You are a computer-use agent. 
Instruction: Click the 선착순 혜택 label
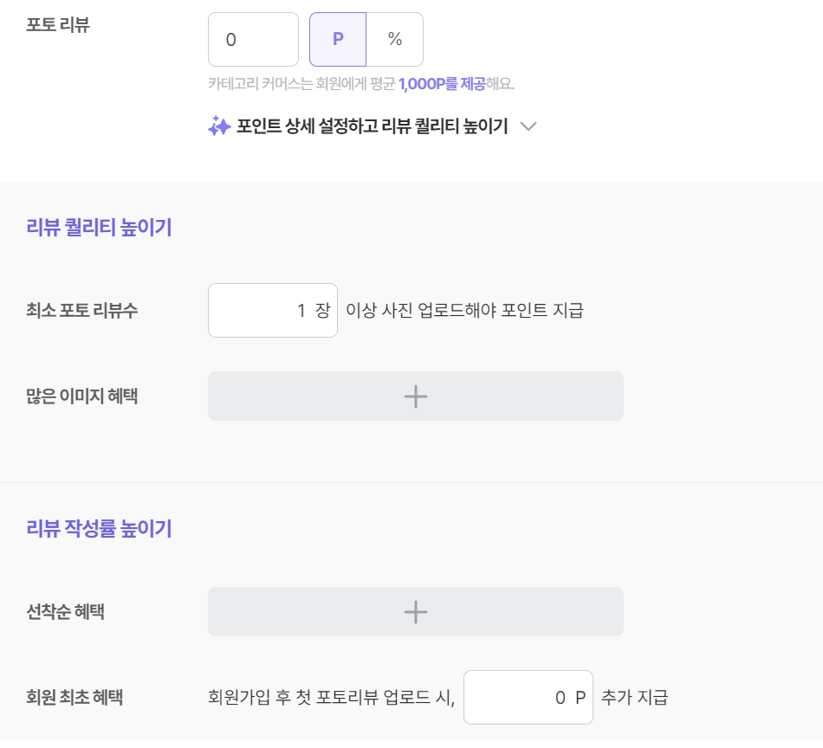[x=65, y=612]
